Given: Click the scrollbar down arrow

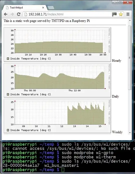Looking at the screenshot, I should click(130, 132).
